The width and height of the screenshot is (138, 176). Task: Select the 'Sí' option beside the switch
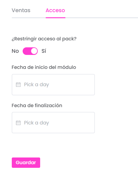coord(44,51)
